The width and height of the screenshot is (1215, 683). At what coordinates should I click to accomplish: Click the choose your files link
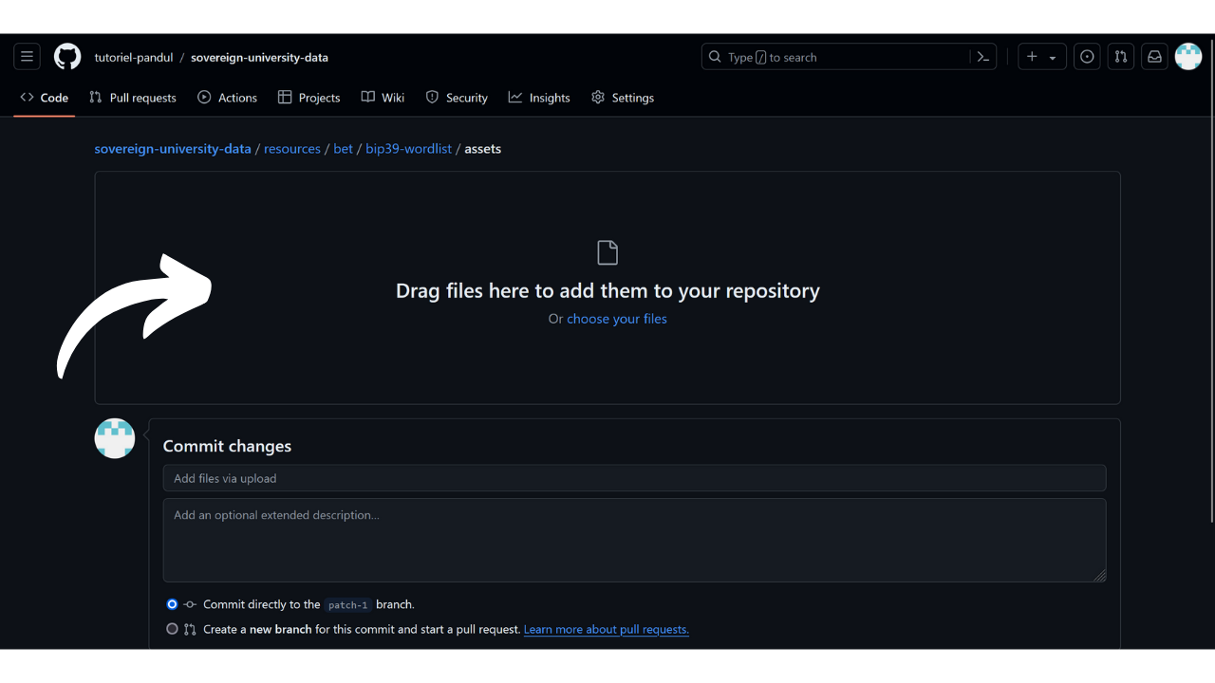pyautogui.click(x=617, y=319)
